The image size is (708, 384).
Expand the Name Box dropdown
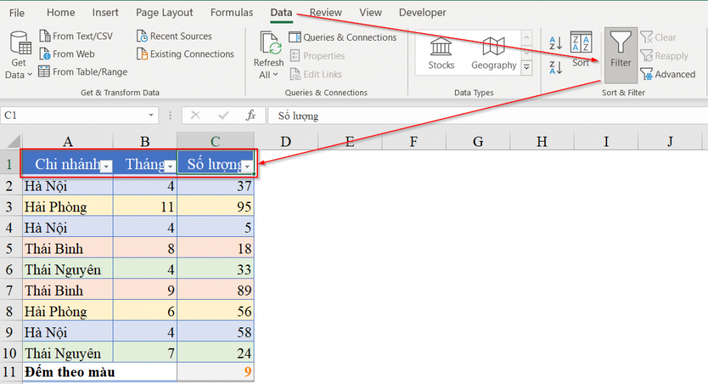(x=151, y=115)
